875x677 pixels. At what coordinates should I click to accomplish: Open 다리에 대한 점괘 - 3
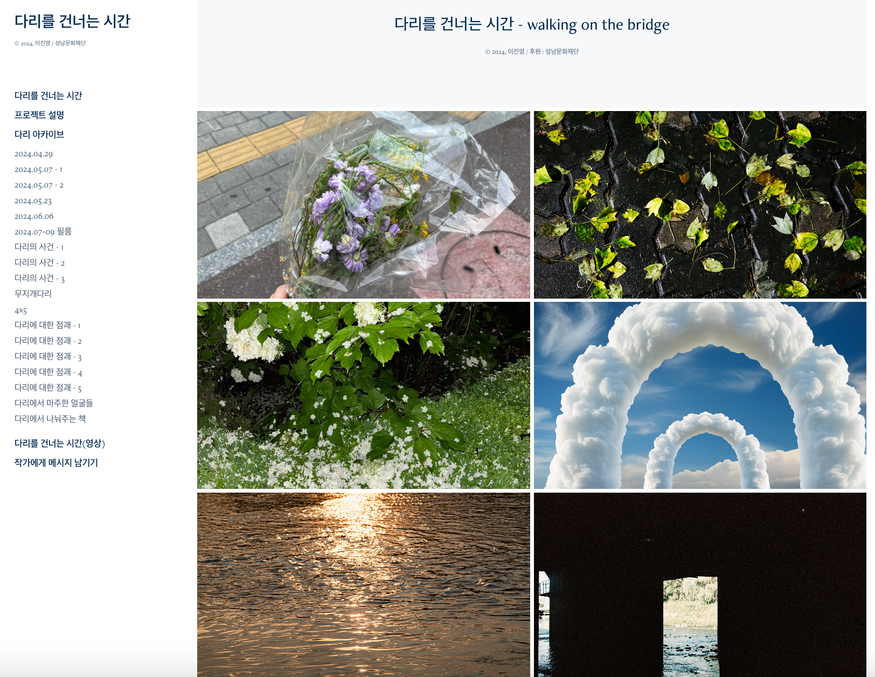pos(48,356)
